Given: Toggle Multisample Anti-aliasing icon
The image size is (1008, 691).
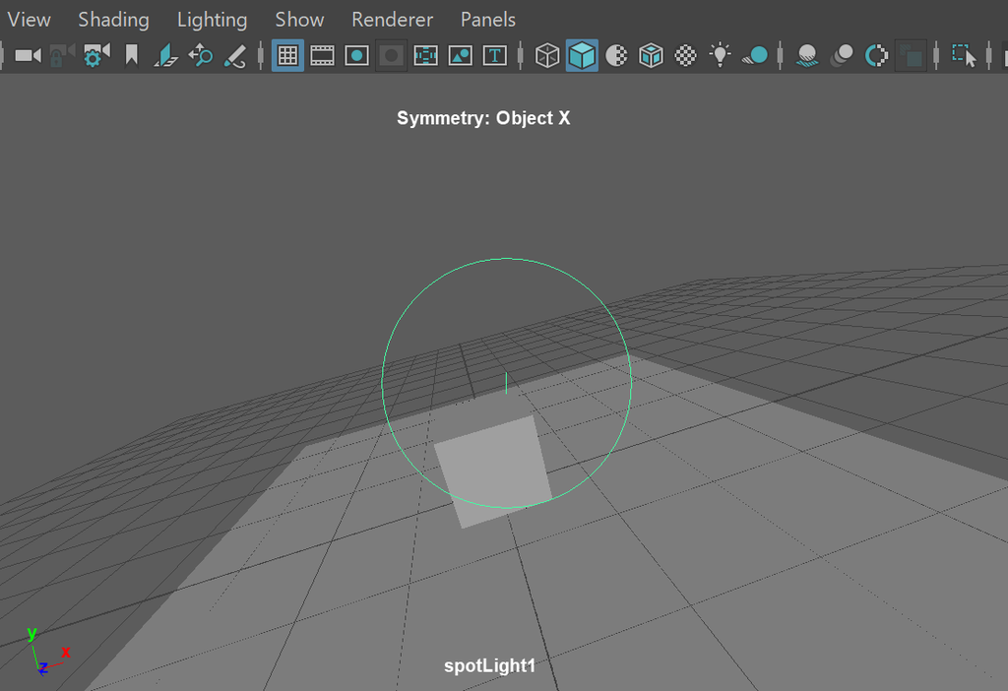Looking at the screenshot, I should [876, 56].
